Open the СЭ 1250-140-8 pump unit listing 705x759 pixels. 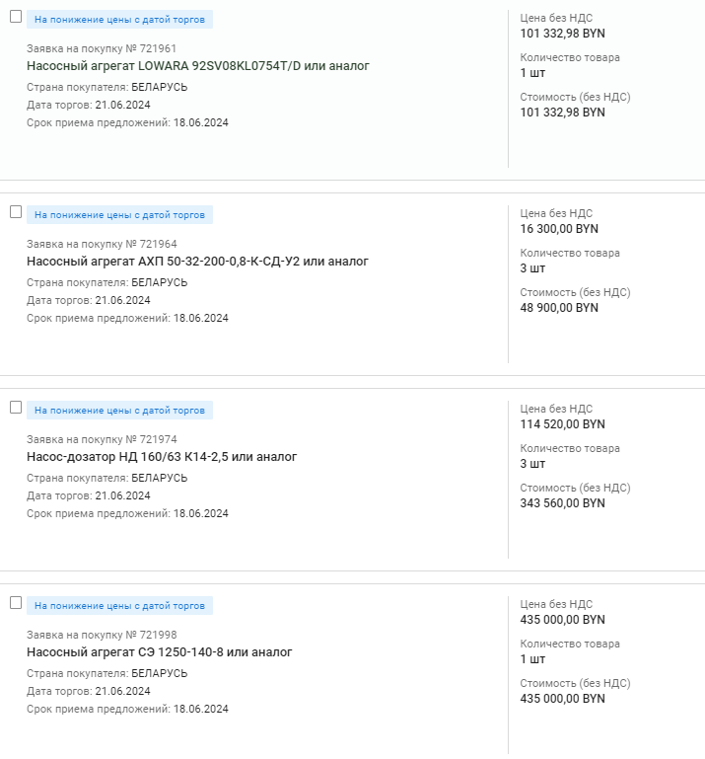click(x=159, y=652)
